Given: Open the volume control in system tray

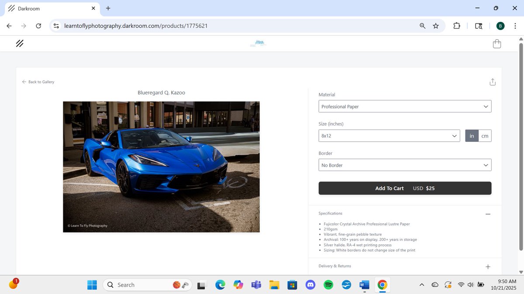Looking at the screenshot, I should [x=470, y=285].
